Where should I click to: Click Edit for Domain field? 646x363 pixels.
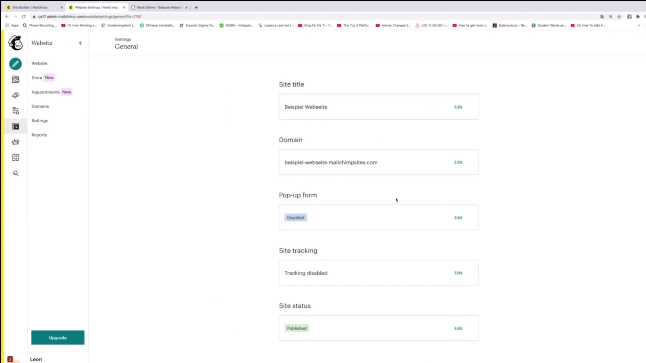[458, 162]
